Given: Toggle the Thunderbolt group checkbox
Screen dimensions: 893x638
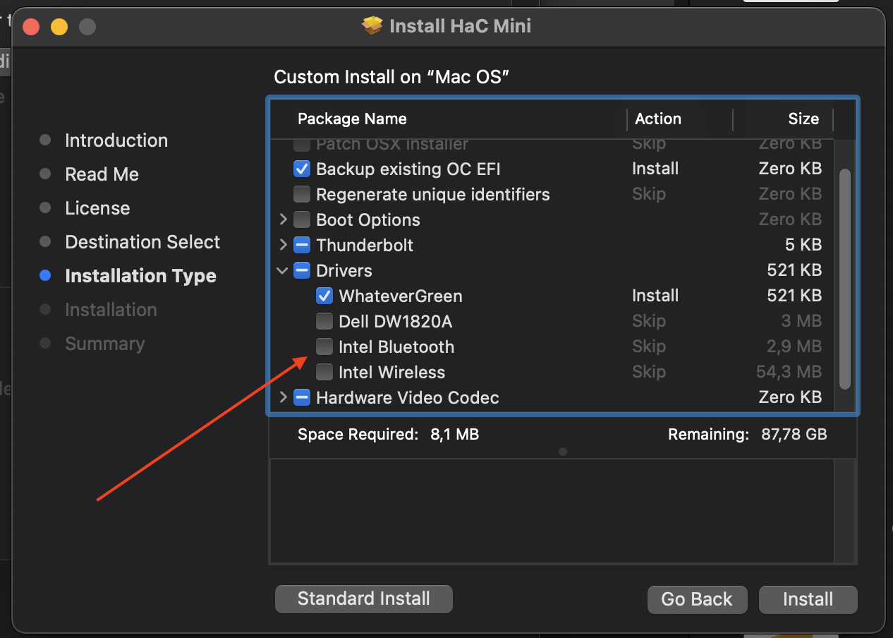Looking at the screenshot, I should point(301,245).
